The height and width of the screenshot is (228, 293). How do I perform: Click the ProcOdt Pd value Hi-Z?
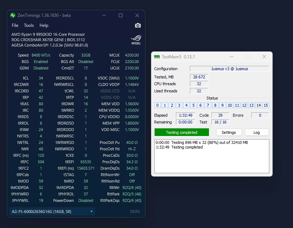click(132, 149)
